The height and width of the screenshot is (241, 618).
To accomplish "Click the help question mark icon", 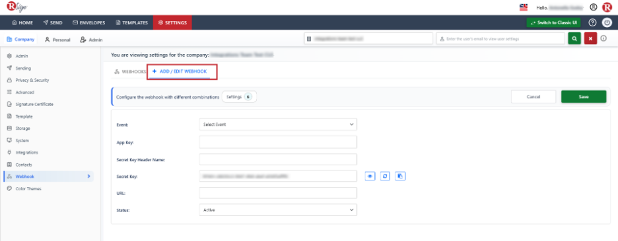I will 592,22.
